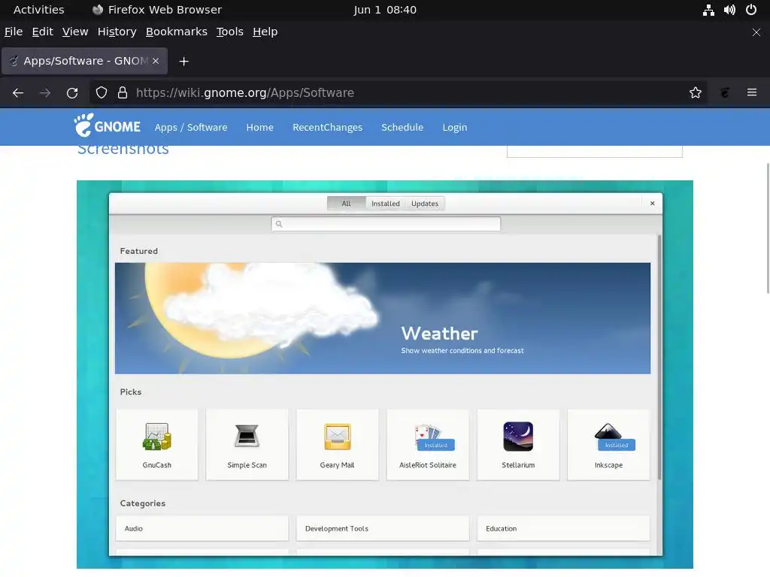Click the URL address bar
The height and width of the screenshot is (577, 770).
pyautogui.click(x=398, y=92)
